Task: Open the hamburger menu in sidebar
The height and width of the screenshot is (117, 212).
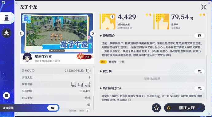Action: tap(6, 96)
